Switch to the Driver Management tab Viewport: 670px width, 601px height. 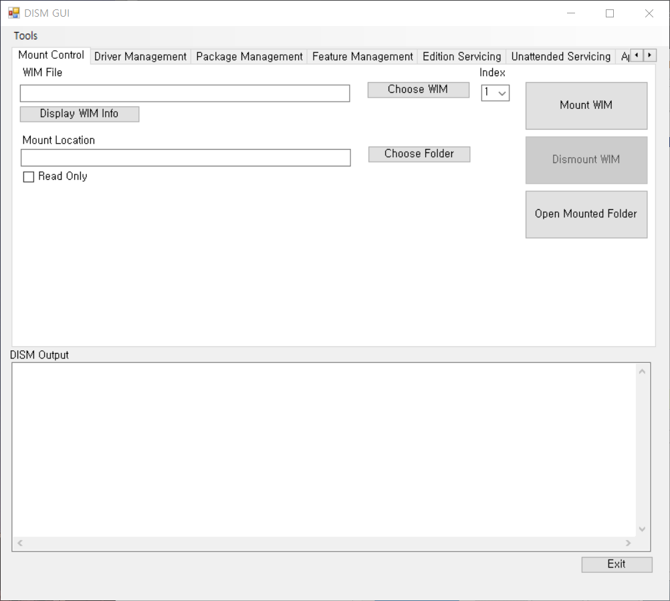[x=140, y=57]
